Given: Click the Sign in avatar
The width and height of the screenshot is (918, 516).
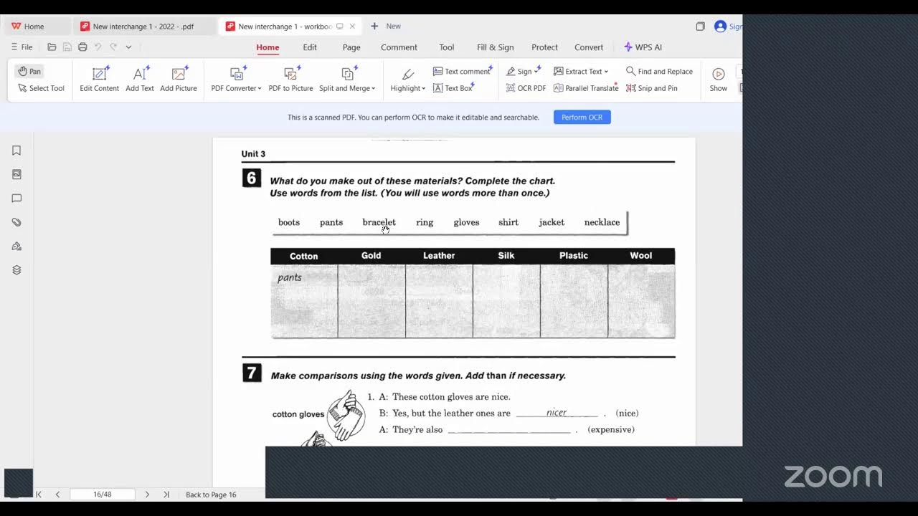Looking at the screenshot, I should tap(720, 27).
